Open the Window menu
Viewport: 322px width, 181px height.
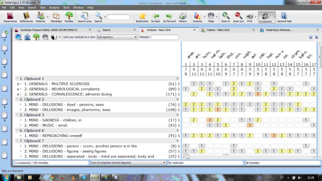[x=78, y=8]
